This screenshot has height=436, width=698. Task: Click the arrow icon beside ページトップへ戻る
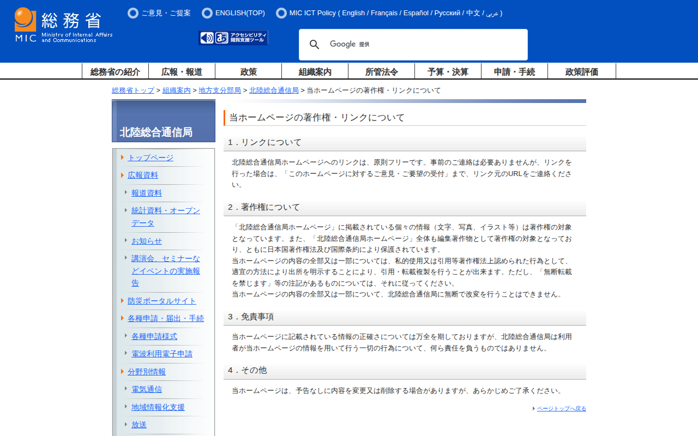(x=534, y=409)
